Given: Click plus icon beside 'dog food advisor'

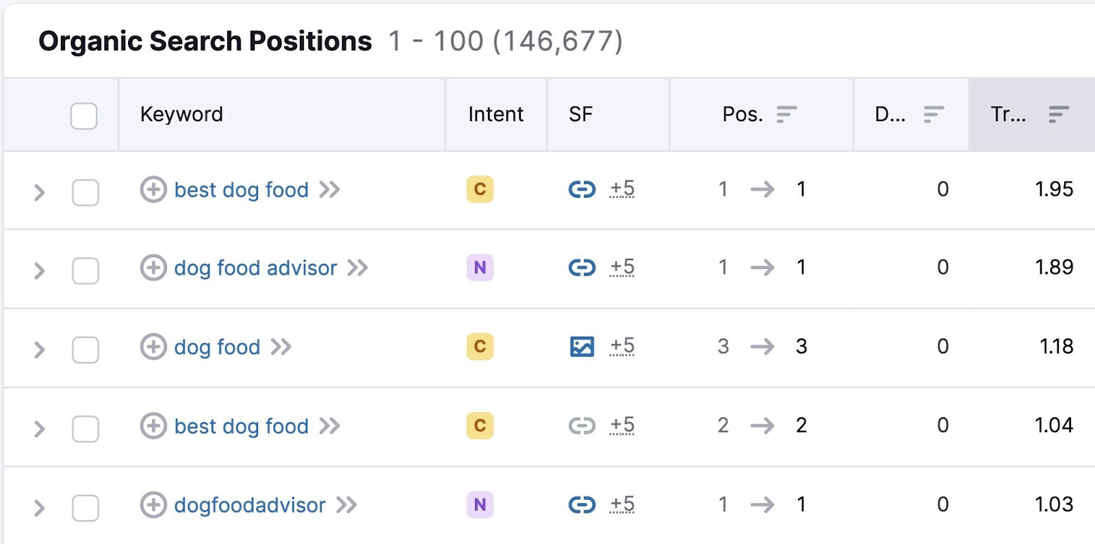Looking at the screenshot, I should 153,268.
